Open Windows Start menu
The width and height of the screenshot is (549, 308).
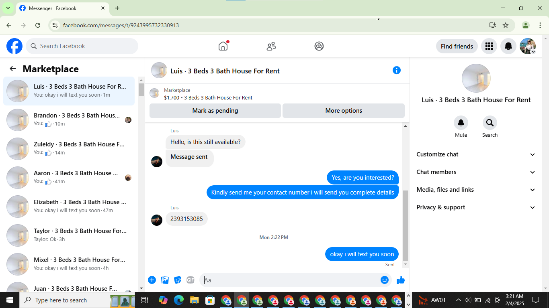pyautogui.click(x=9, y=300)
